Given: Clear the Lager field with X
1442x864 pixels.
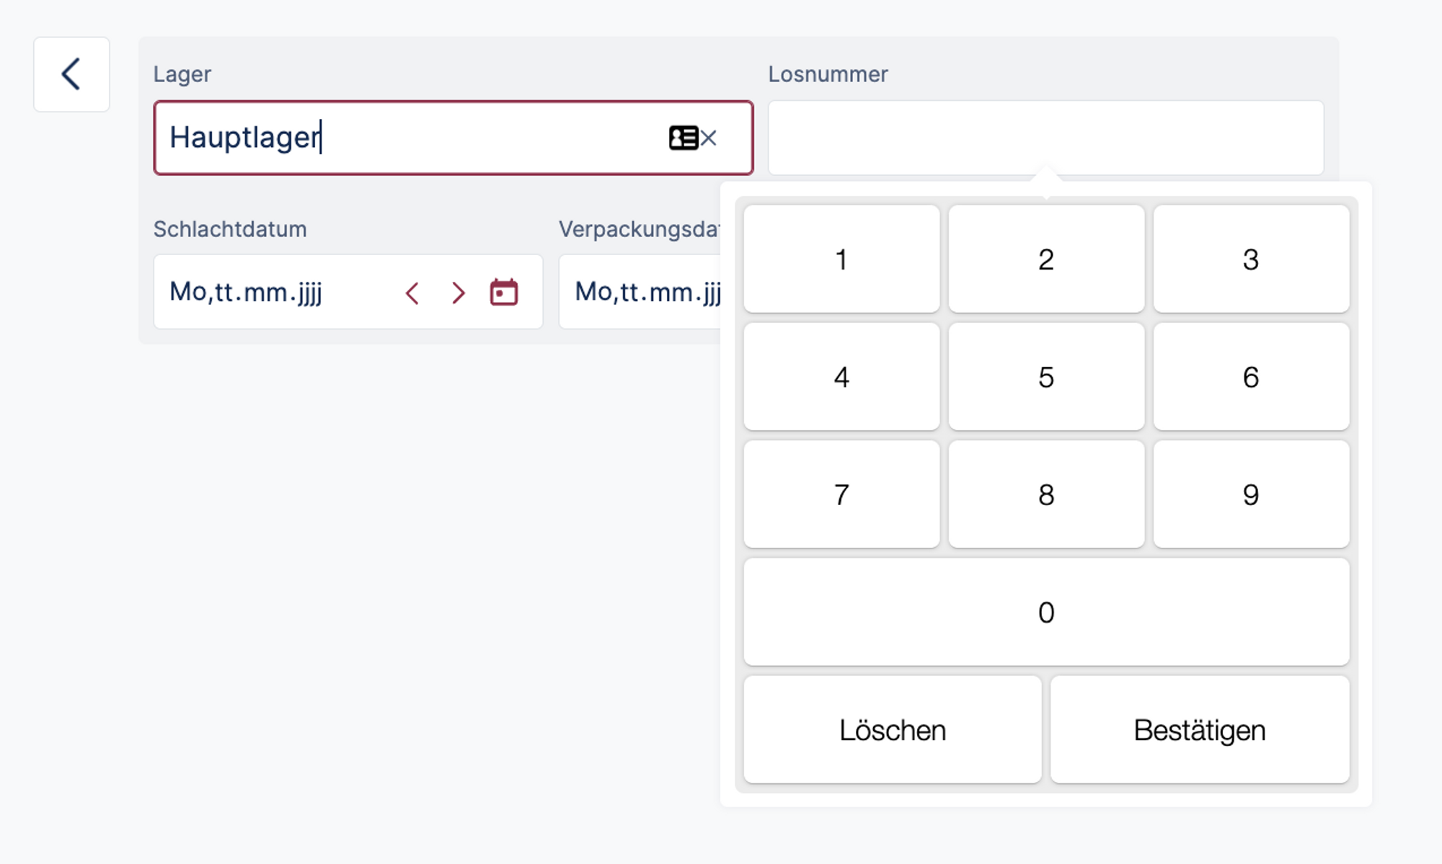Looking at the screenshot, I should (x=709, y=138).
